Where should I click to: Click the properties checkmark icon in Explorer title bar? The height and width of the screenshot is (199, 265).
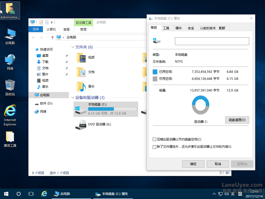(41, 22)
